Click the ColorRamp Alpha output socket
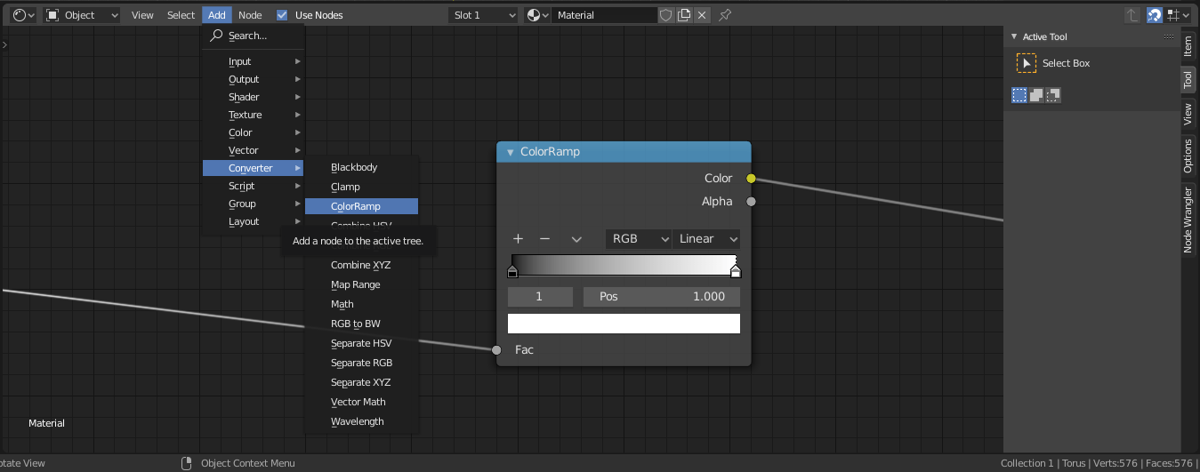The image size is (1200, 472). [751, 202]
